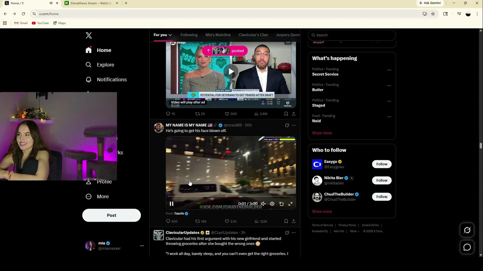Click the X logo in the sidebar
Image resolution: width=483 pixels, height=271 pixels.
pyautogui.click(x=89, y=35)
